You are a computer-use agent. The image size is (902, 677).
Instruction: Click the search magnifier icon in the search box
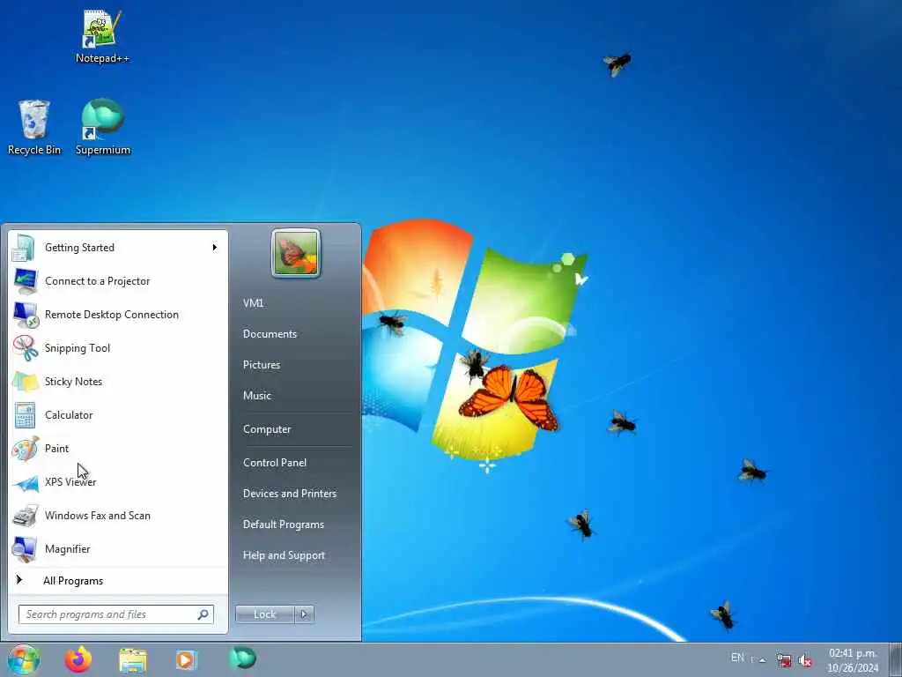tap(203, 614)
